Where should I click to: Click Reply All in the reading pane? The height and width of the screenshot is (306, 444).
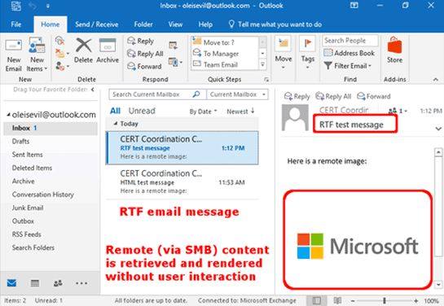point(333,96)
